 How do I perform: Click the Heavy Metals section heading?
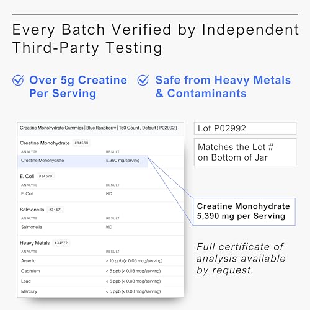click(x=35, y=243)
